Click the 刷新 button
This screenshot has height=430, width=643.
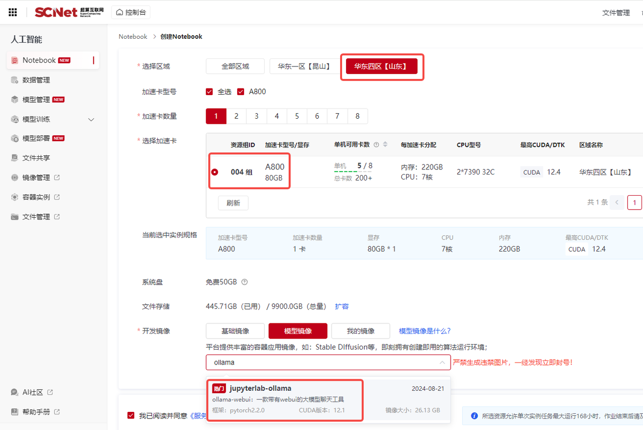tap(233, 203)
